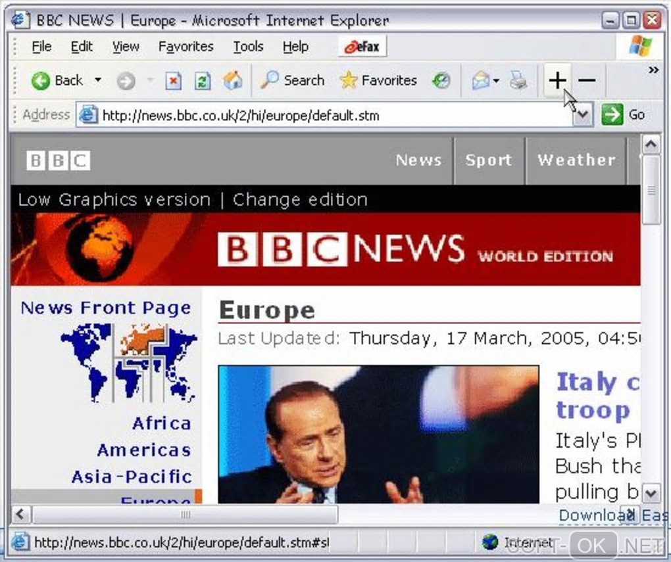This screenshot has width=671, height=562.
Task: Click the Berlusconi story photo
Action: [x=378, y=434]
